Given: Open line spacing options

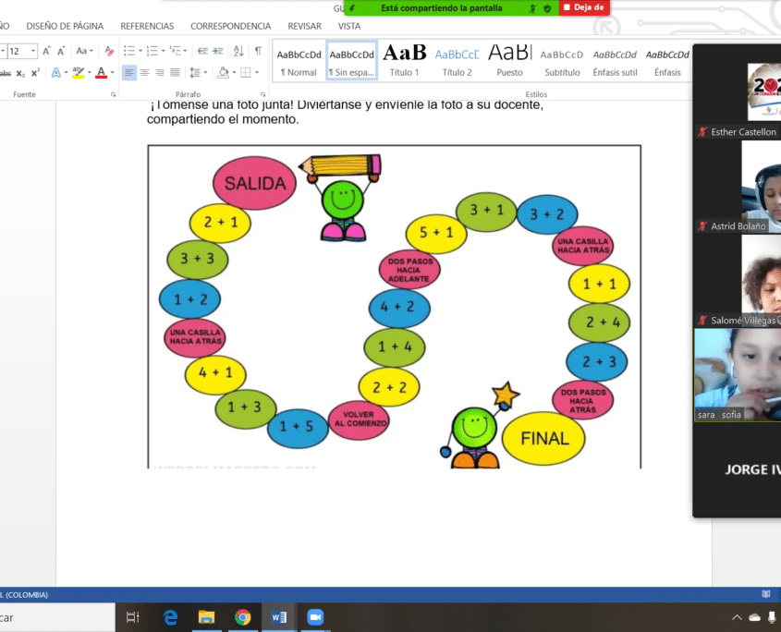Looking at the screenshot, I should (x=195, y=73).
